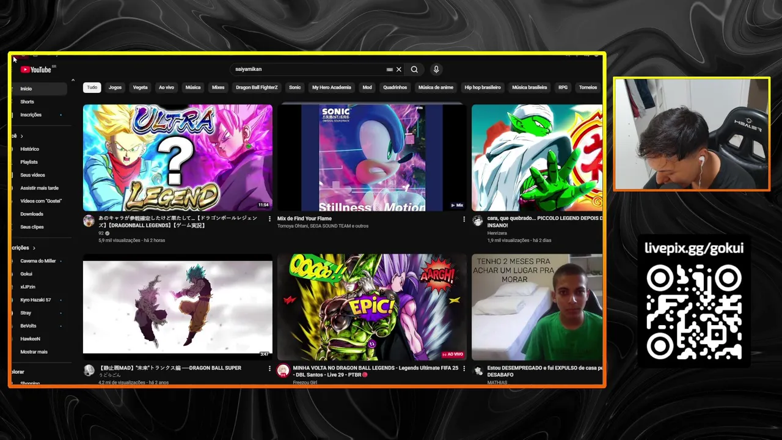Select the Música de anime chip
The width and height of the screenshot is (782, 440).
point(436,87)
